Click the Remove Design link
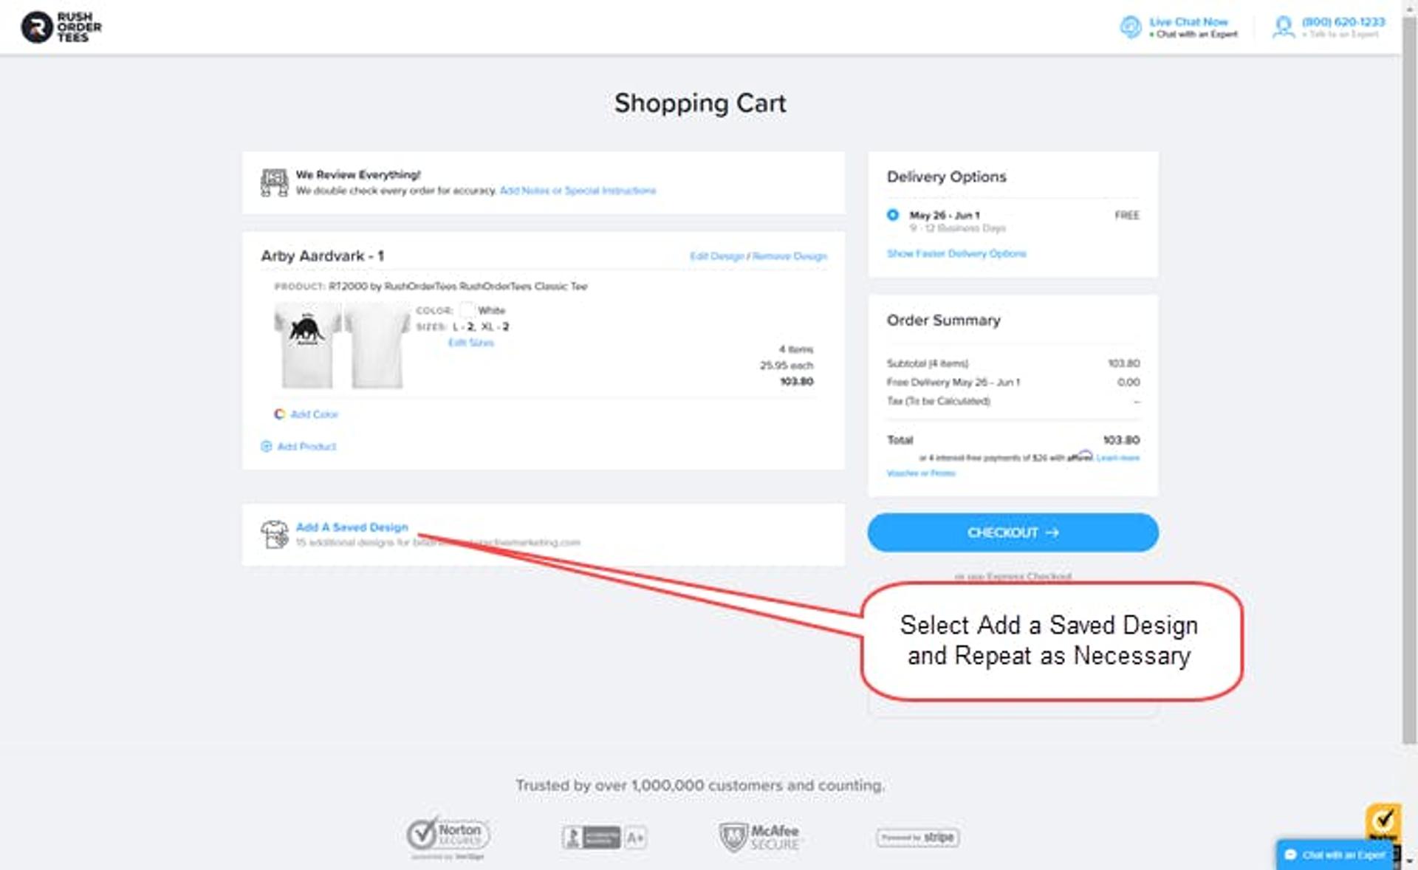This screenshot has width=1418, height=870. coord(790,256)
